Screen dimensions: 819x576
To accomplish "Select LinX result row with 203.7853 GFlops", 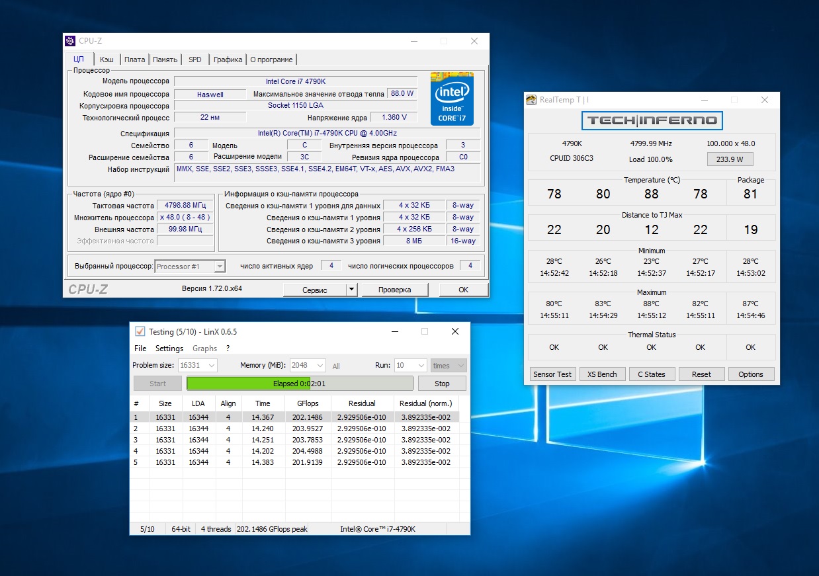I will (294, 440).
